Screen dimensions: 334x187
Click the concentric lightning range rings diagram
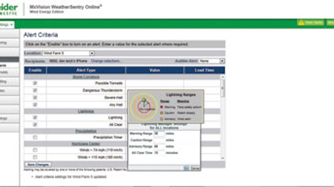[x=144, y=107]
